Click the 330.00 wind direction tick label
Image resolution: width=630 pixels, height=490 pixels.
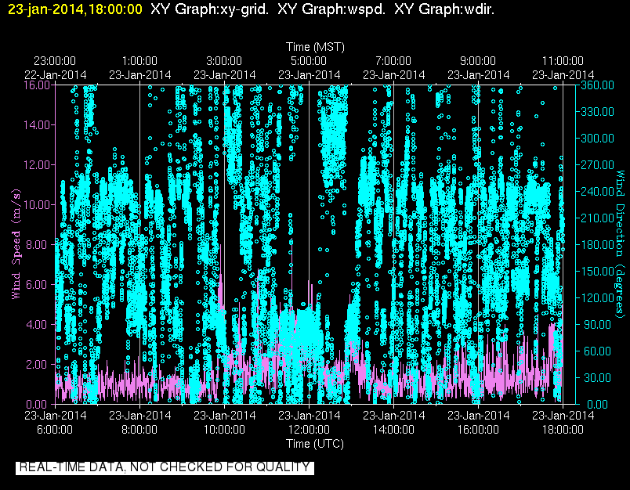pyautogui.click(x=597, y=112)
